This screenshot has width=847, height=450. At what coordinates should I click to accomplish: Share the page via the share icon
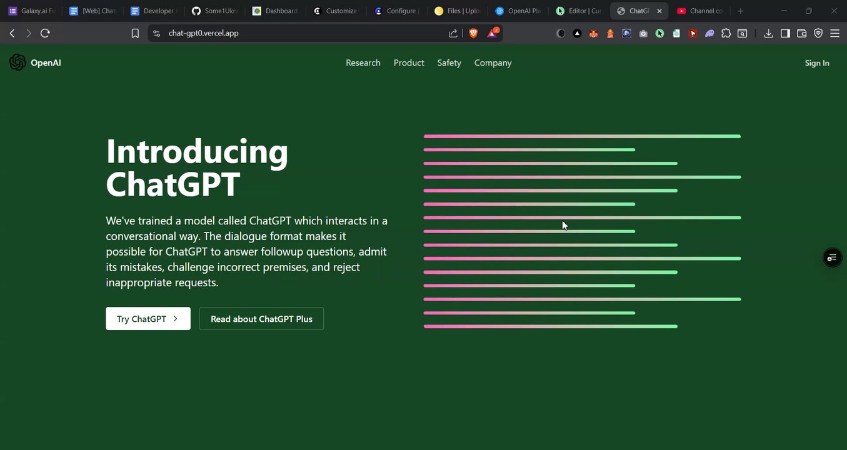point(453,33)
